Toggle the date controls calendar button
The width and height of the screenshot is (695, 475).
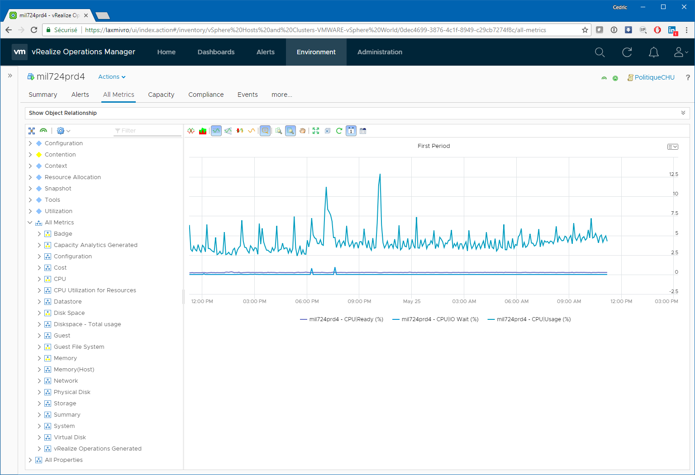351,131
